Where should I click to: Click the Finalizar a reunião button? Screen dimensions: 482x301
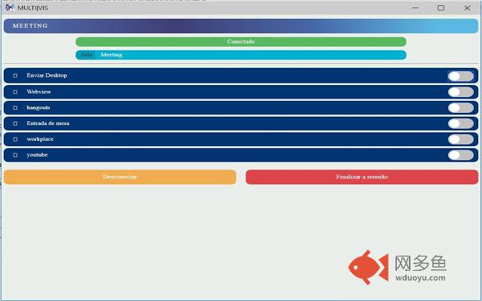click(x=361, y=177)
